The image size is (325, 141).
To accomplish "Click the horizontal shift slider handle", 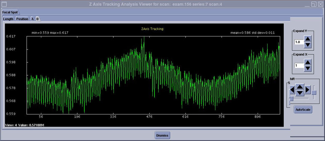I will (x=291, y=99).
